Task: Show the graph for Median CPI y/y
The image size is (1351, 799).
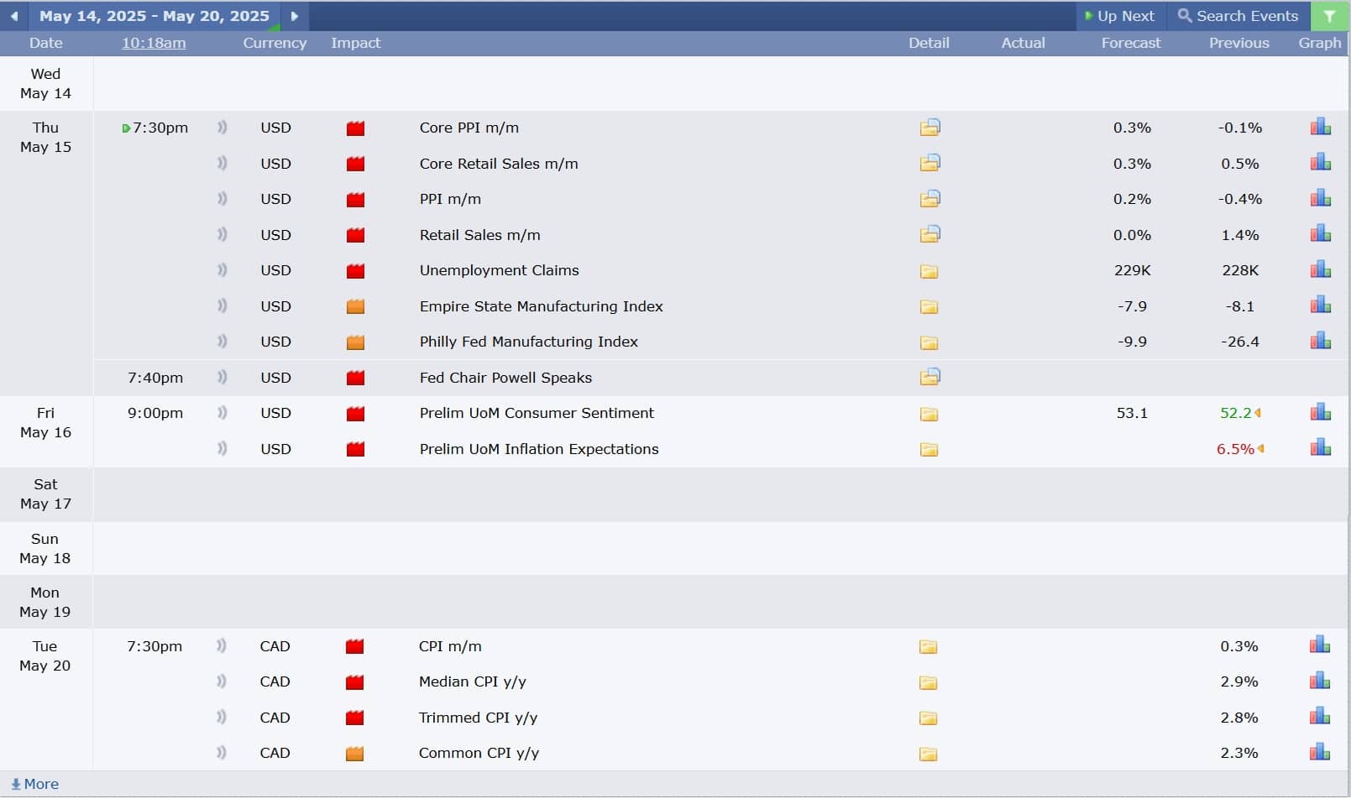Action: tap(1319, 681)
